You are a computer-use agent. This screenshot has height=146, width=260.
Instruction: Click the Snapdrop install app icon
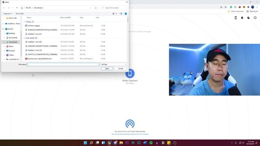[x=236, y=18]
